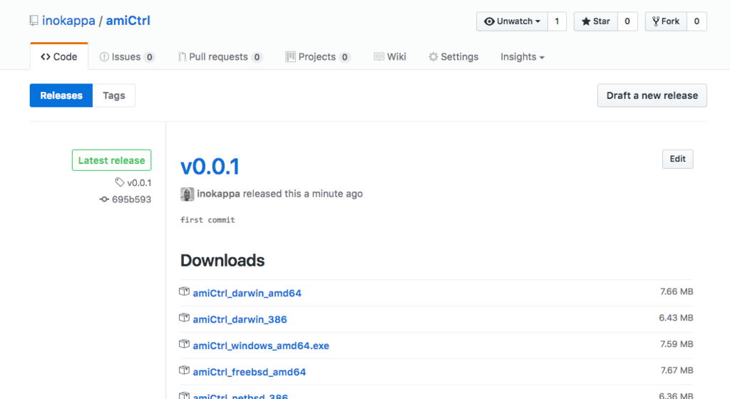
Task: Download amiCtrl_windows_amd64.exe
Action: coord(261,346)
